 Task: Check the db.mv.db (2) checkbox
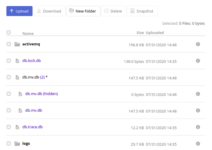9,77
